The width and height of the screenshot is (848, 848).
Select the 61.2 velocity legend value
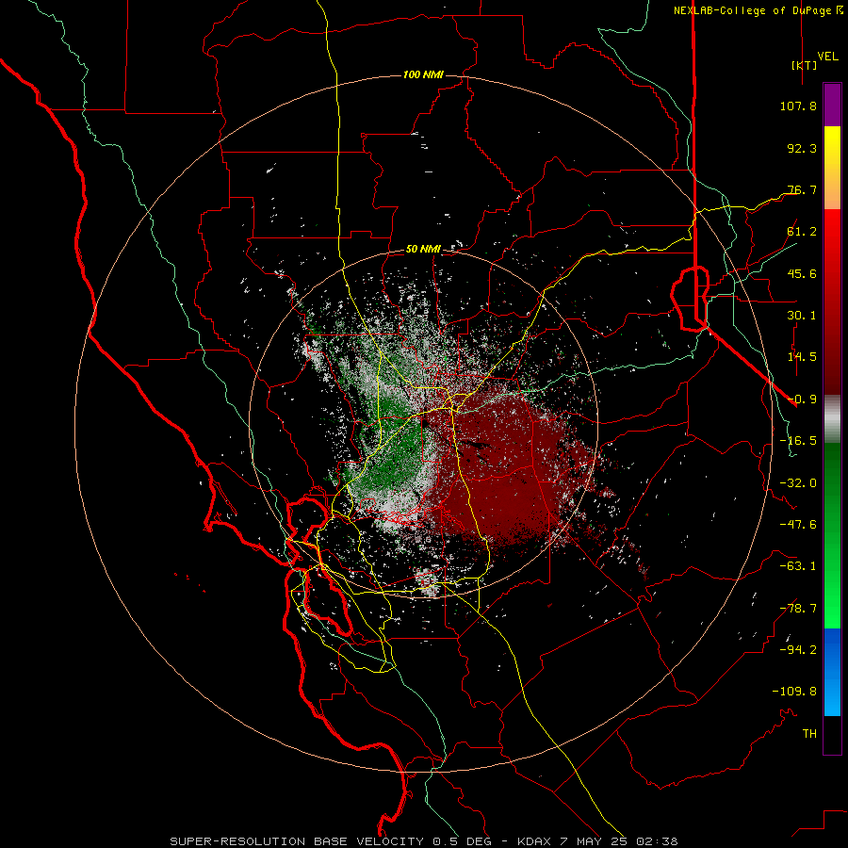click(x=802, y=232)
